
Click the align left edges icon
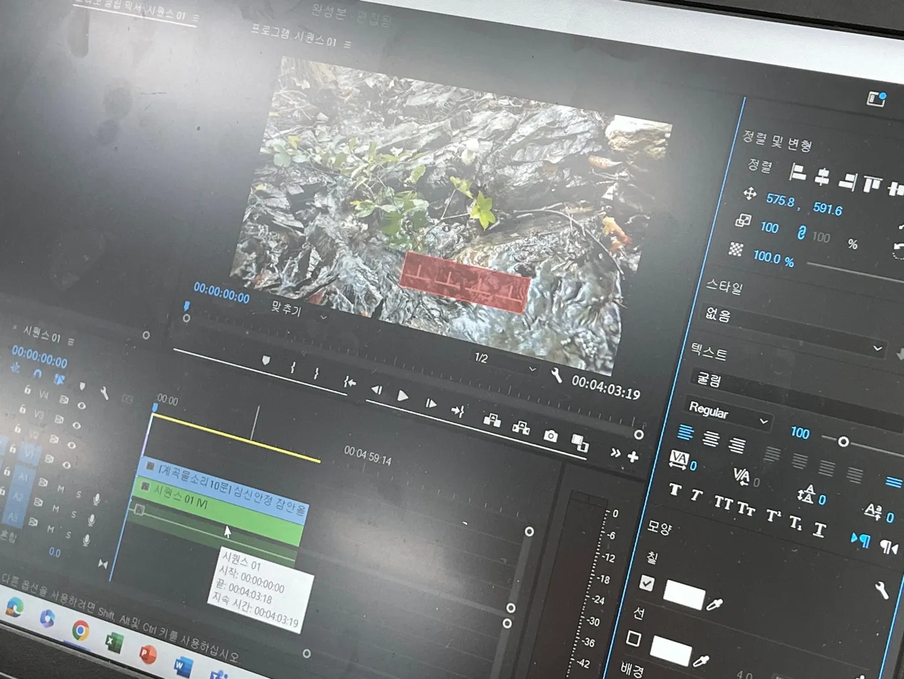coord(797,171)
